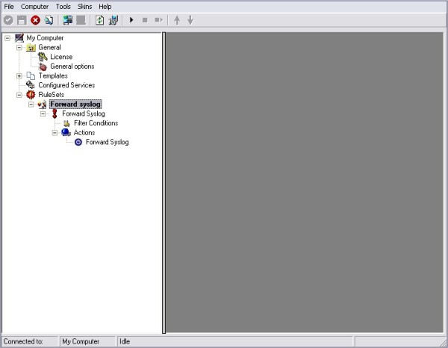The width and height of the screenshot is (448, 348).
Task: Click 'My Computer' in the status bar
Action: 81,341
